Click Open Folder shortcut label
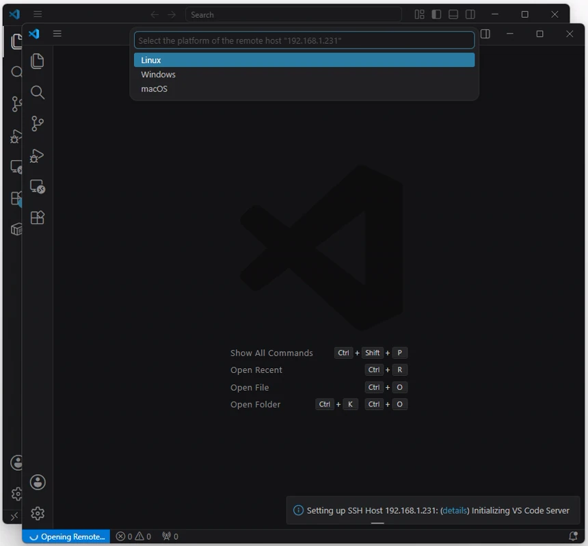Screen dimensions: 588x546 click(256, 404)
